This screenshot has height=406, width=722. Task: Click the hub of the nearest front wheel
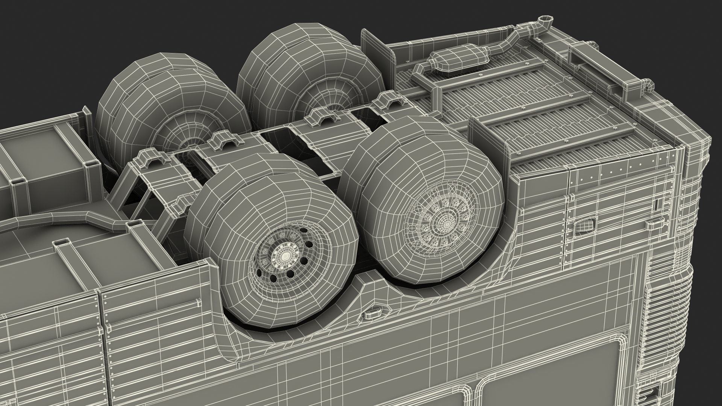point(285,255)
